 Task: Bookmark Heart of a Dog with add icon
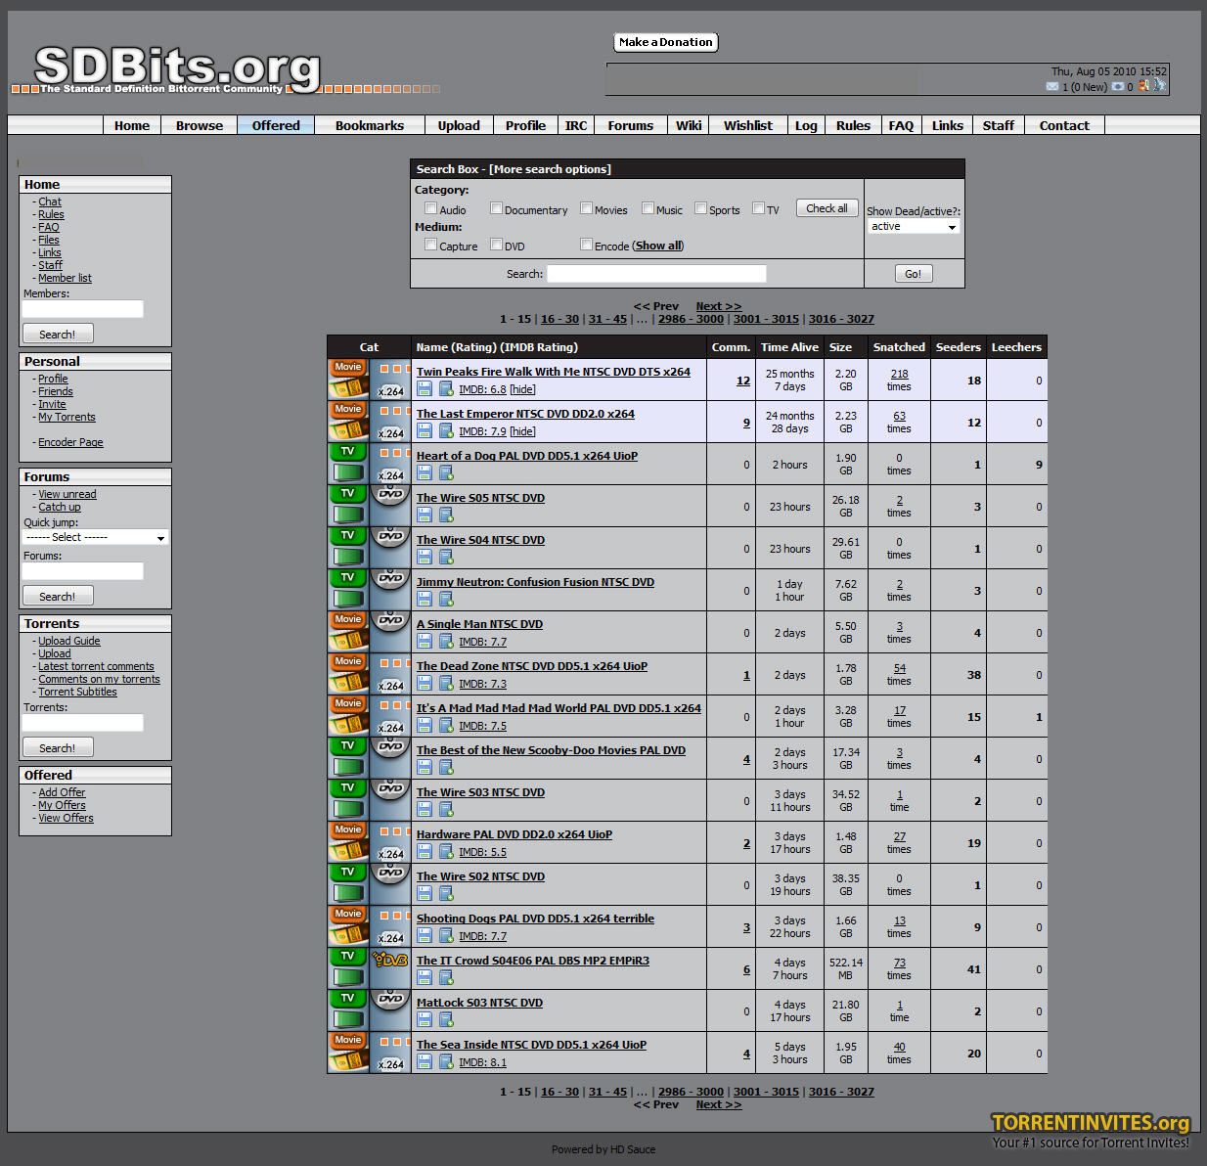[446, 473]
